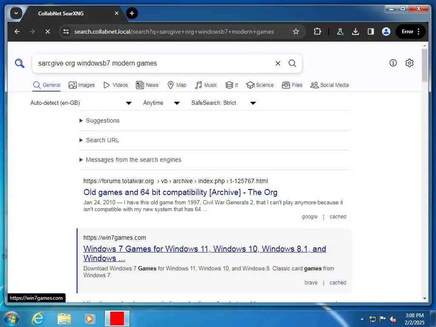Switch to the It tab
This screenshot has height=327, width=436.
[232, 85]
